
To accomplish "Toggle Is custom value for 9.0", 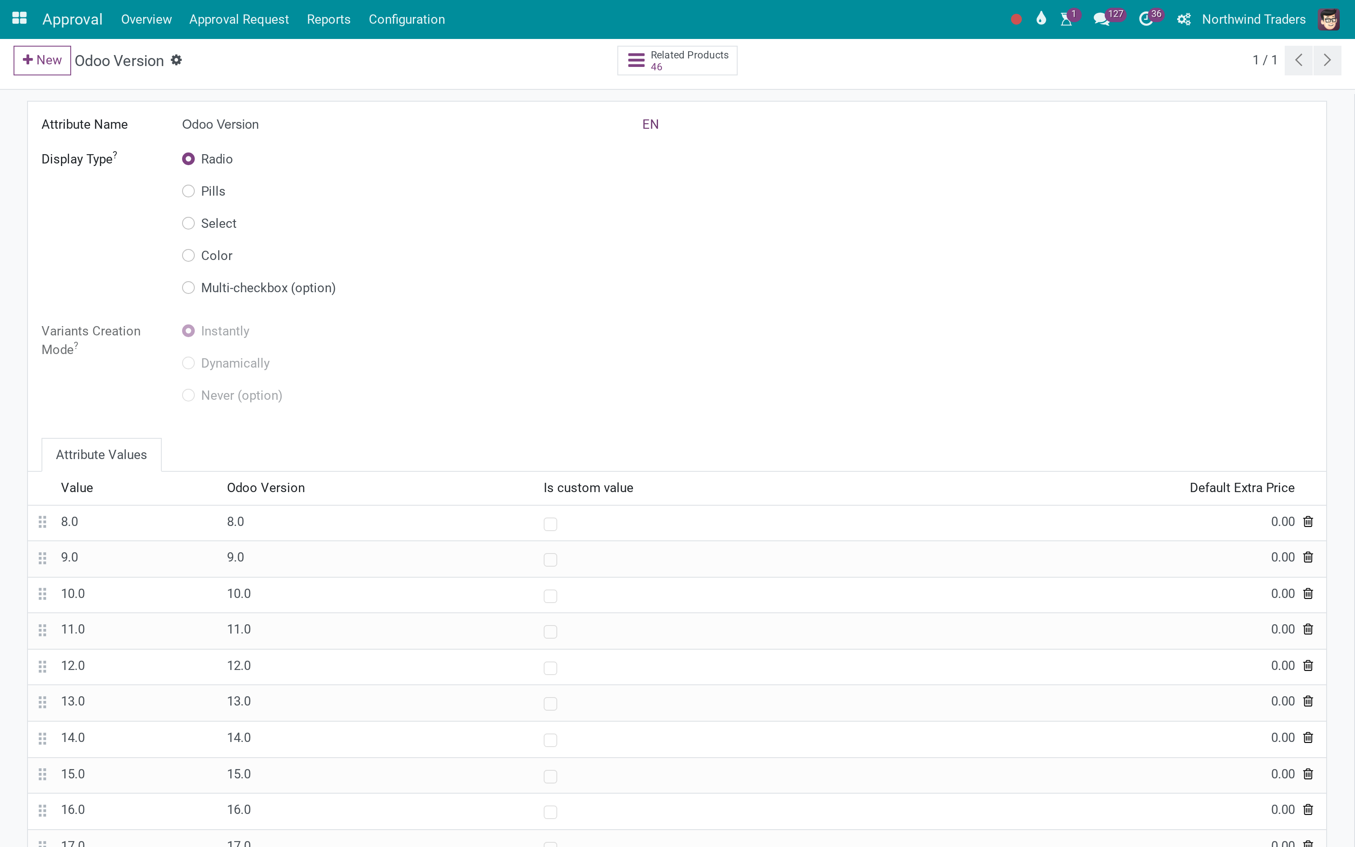I will click(x=550, y=559).
